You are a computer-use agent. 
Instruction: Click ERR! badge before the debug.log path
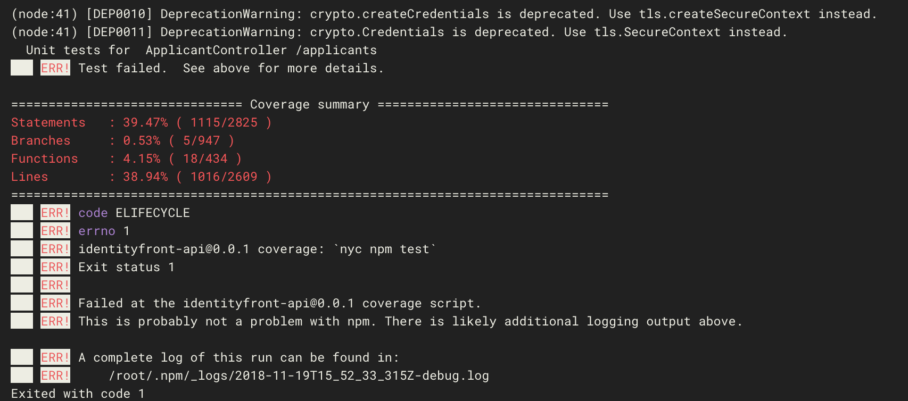pos(55,375)
